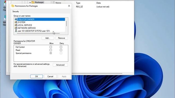Select SYSTEM in the group list
The image size is (175, 98).
(x=21, y=22)
